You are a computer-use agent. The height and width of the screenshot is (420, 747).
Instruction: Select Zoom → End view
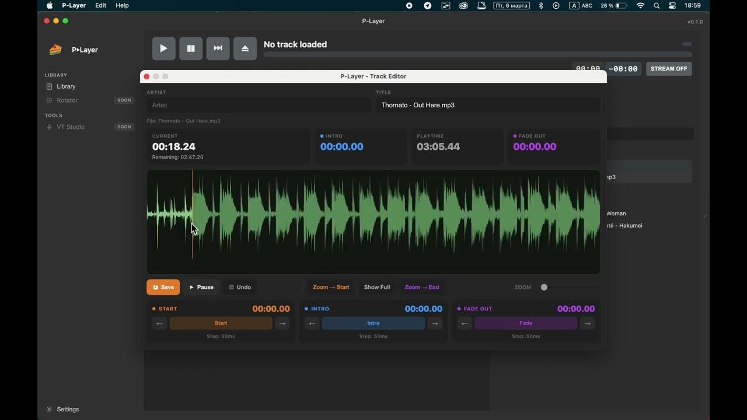(x=422, y=287)
